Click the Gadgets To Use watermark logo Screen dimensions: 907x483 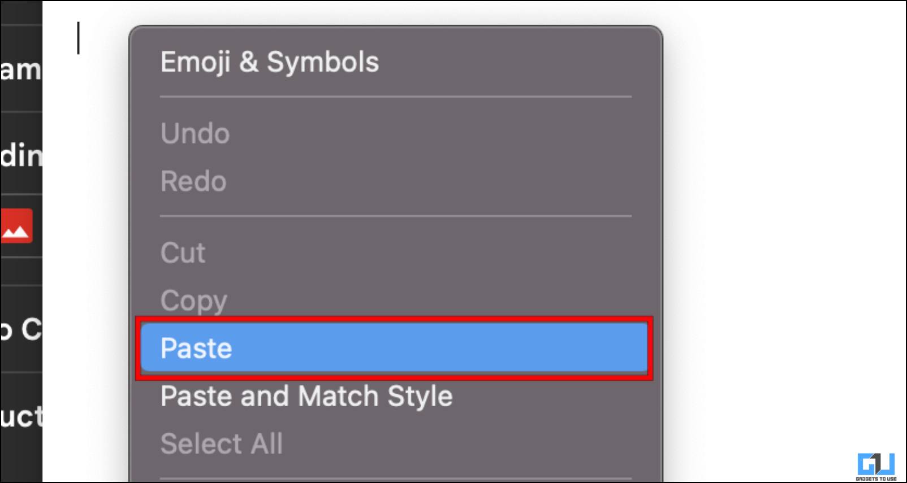click(876, 466)
